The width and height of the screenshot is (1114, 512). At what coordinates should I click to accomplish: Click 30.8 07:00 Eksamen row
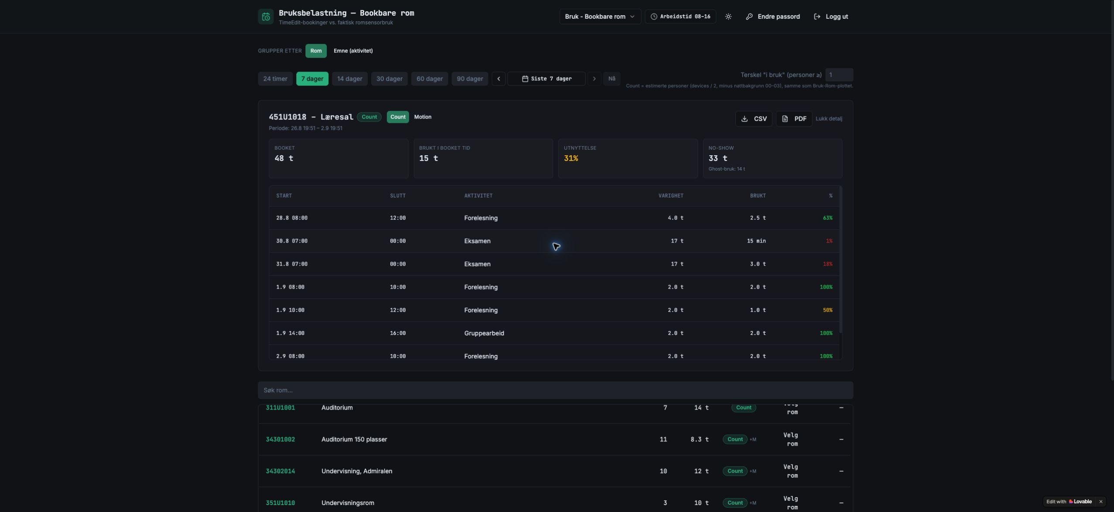pos(554,241)
